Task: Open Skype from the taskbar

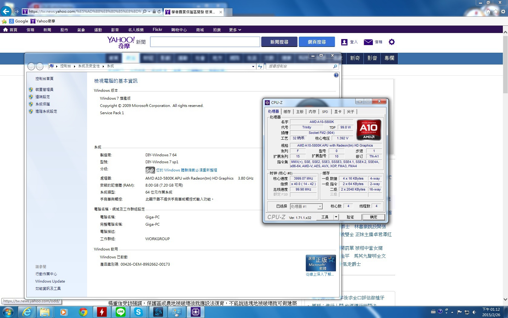Action: click(138, 312)
